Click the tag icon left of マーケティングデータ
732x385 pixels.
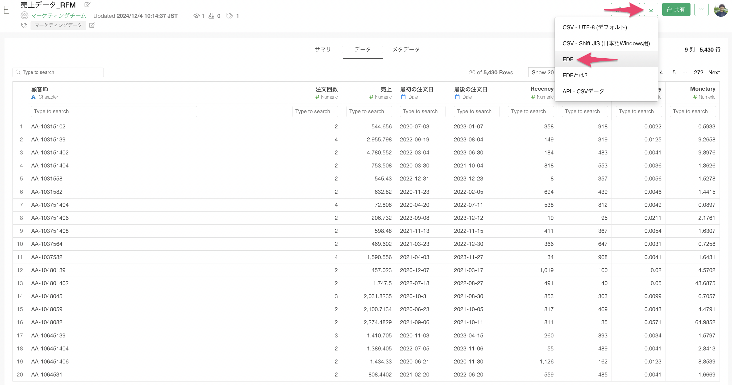(24, 25)
